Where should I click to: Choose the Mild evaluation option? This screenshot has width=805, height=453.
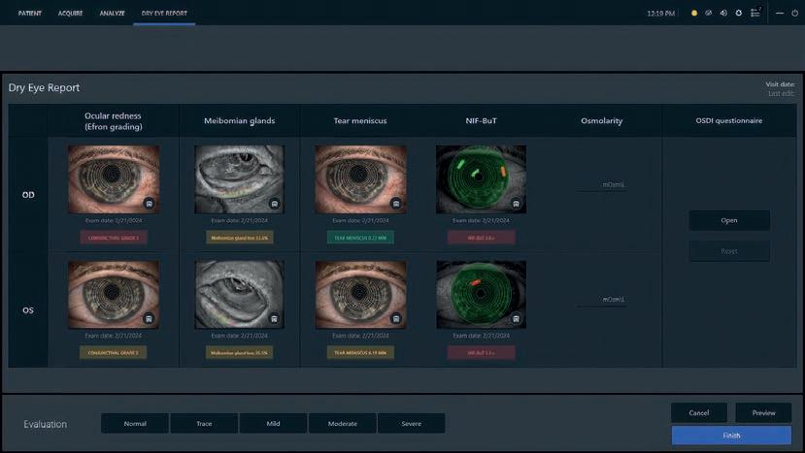point(273,423)
